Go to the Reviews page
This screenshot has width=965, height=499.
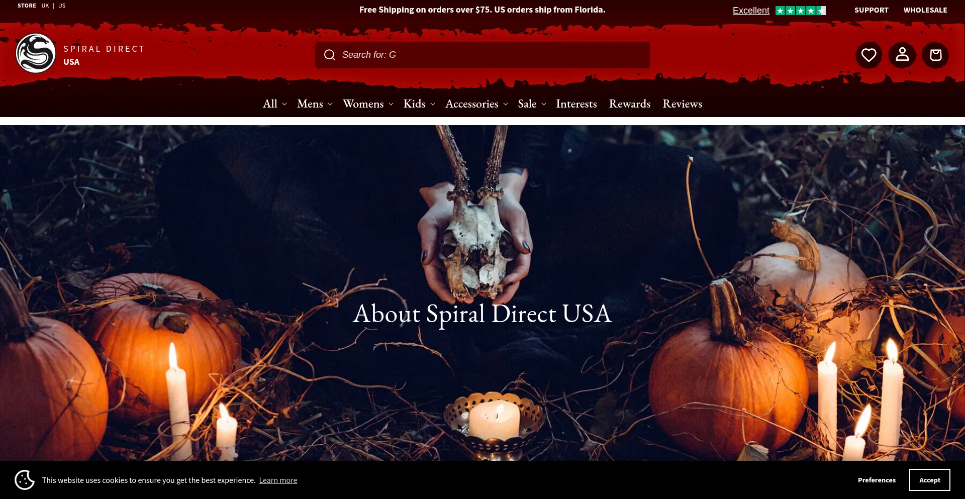683,104
